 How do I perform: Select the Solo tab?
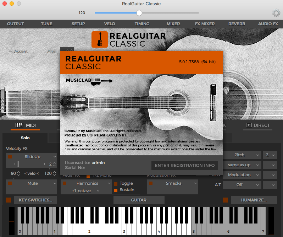coord(25,138)
